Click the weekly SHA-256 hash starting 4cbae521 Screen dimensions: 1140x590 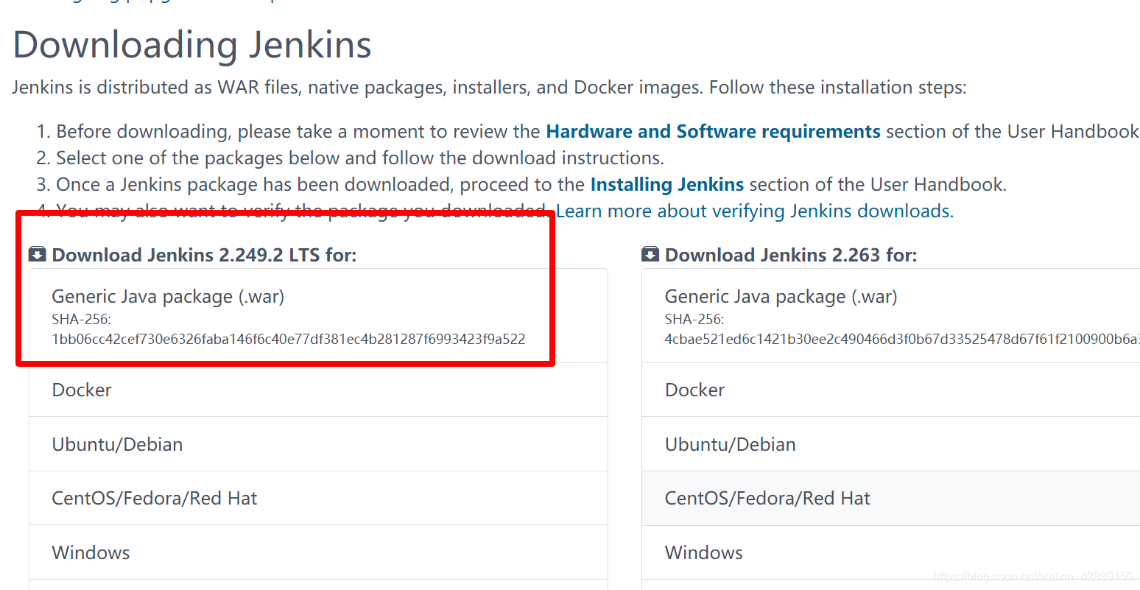pyautogui.click(x=902, y=339)
